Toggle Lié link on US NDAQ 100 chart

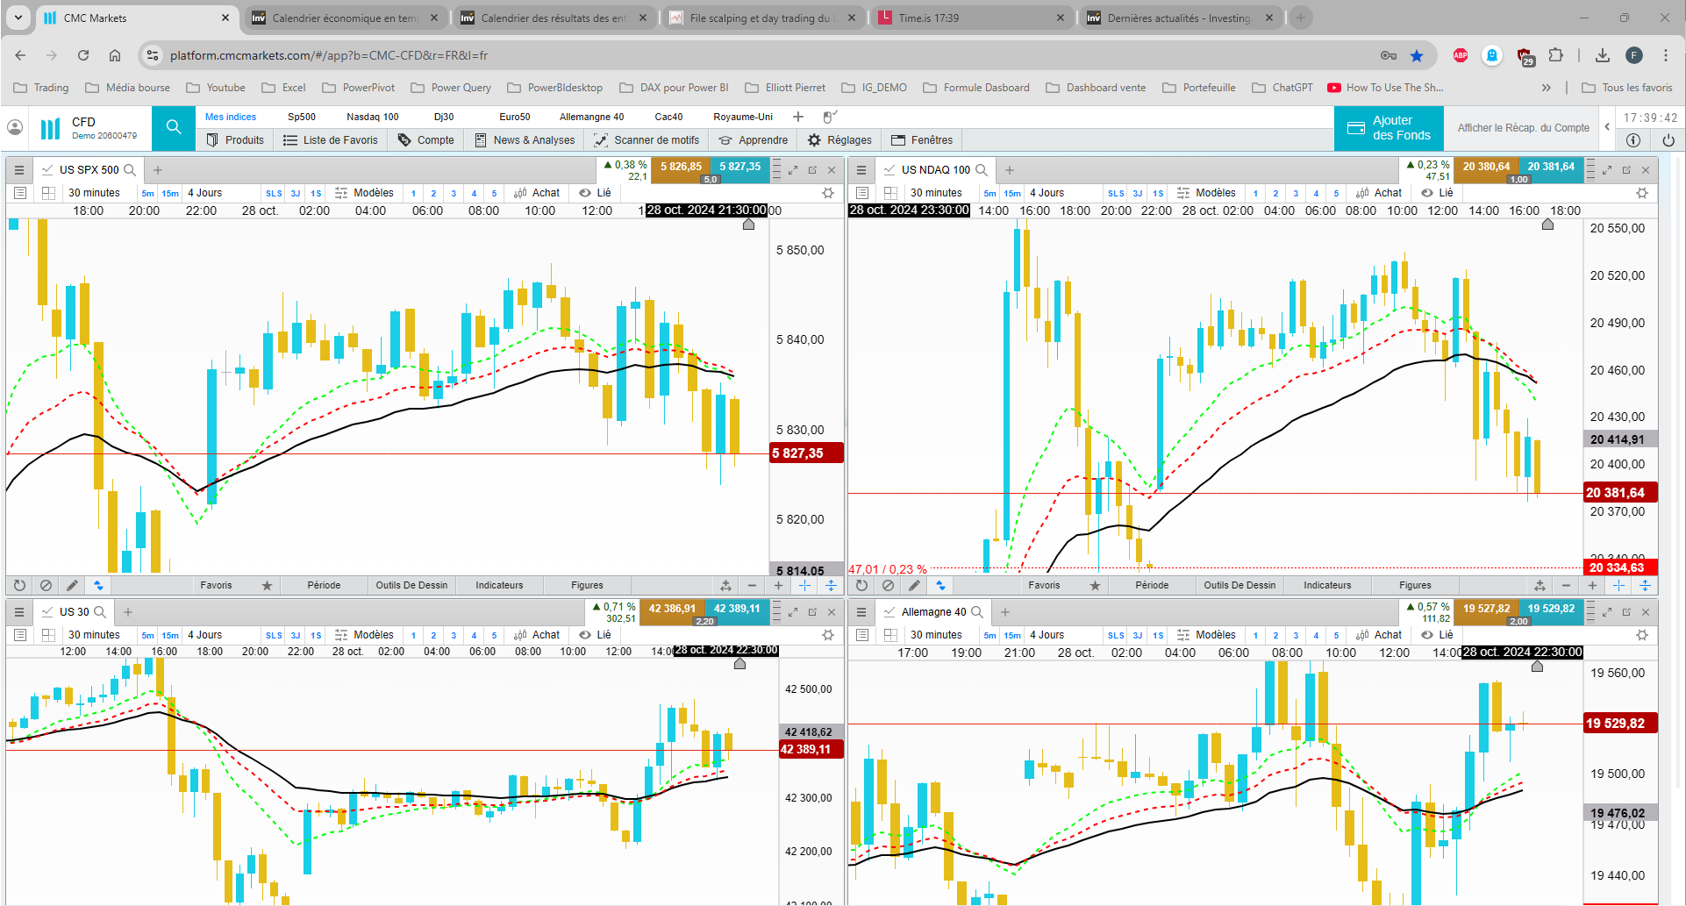tap(1438, 193)
